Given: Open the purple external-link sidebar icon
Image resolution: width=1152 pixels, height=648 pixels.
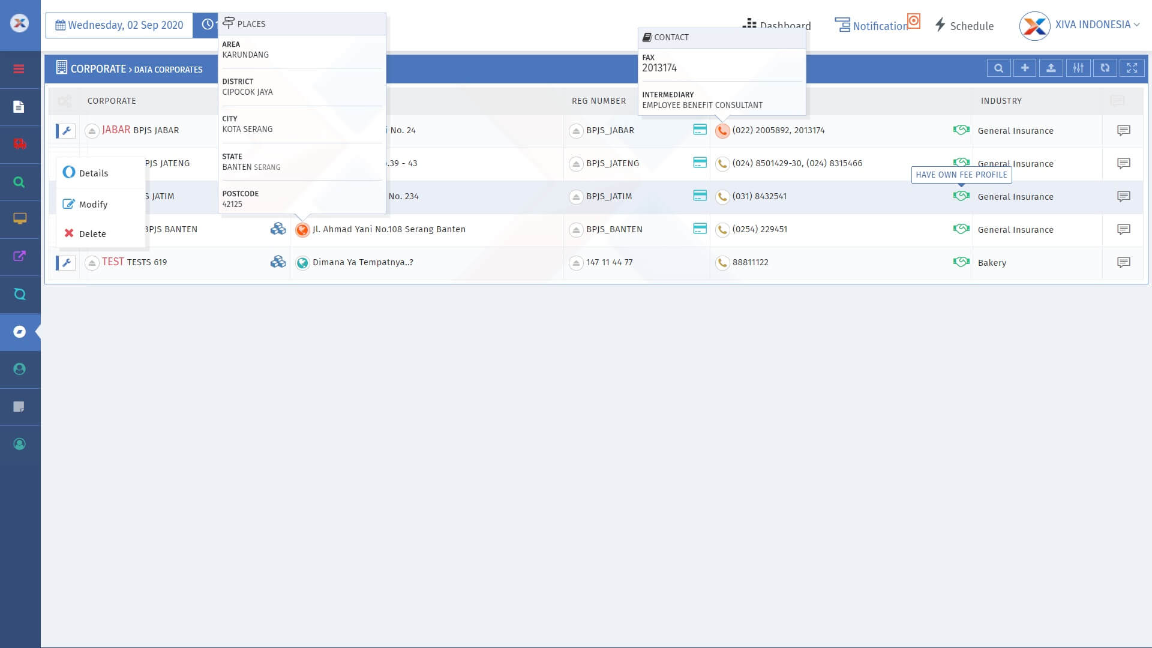Looking at the screenshot, I should pos(19,256).
